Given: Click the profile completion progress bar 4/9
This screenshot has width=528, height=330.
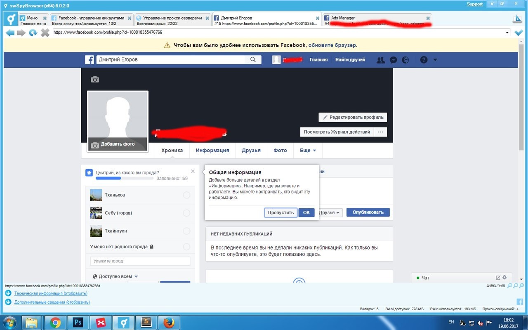Looking at the screenshot, I should coord(125,178).
